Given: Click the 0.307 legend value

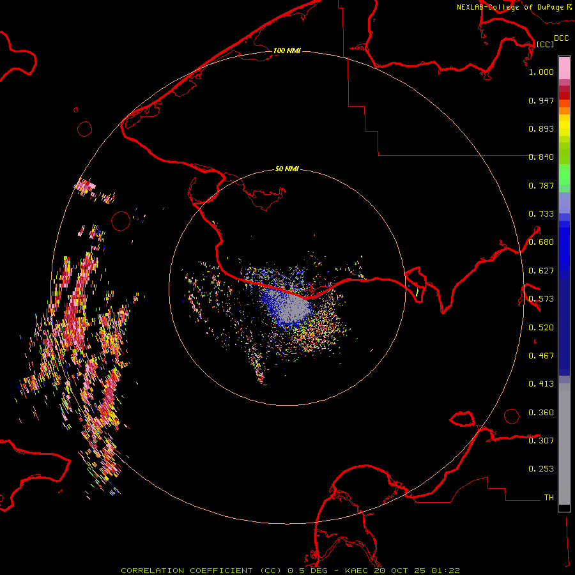Looking at the screenshot, I should pyautogui.click(x=541, y=441).
